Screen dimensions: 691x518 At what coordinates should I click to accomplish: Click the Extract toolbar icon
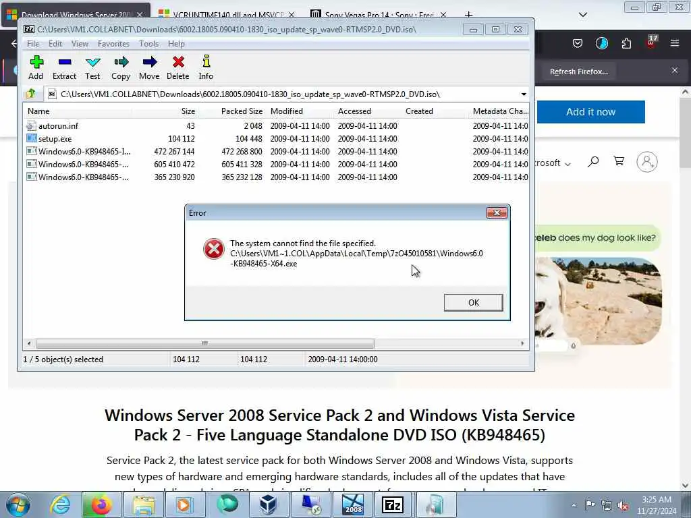[64, 62]
